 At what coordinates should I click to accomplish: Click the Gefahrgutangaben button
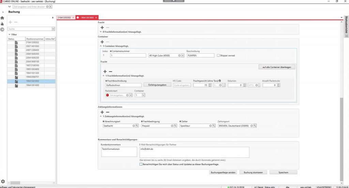tap(157, 85)
